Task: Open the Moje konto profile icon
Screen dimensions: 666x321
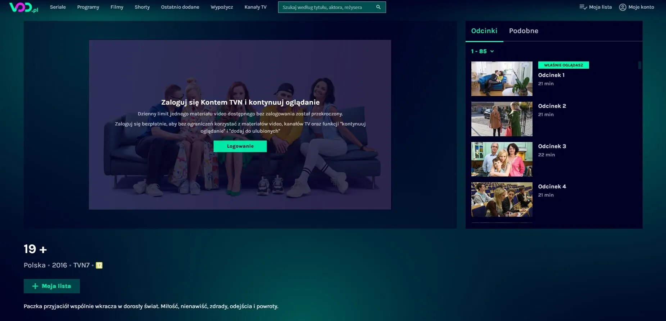Action: (x=622, y=7)
